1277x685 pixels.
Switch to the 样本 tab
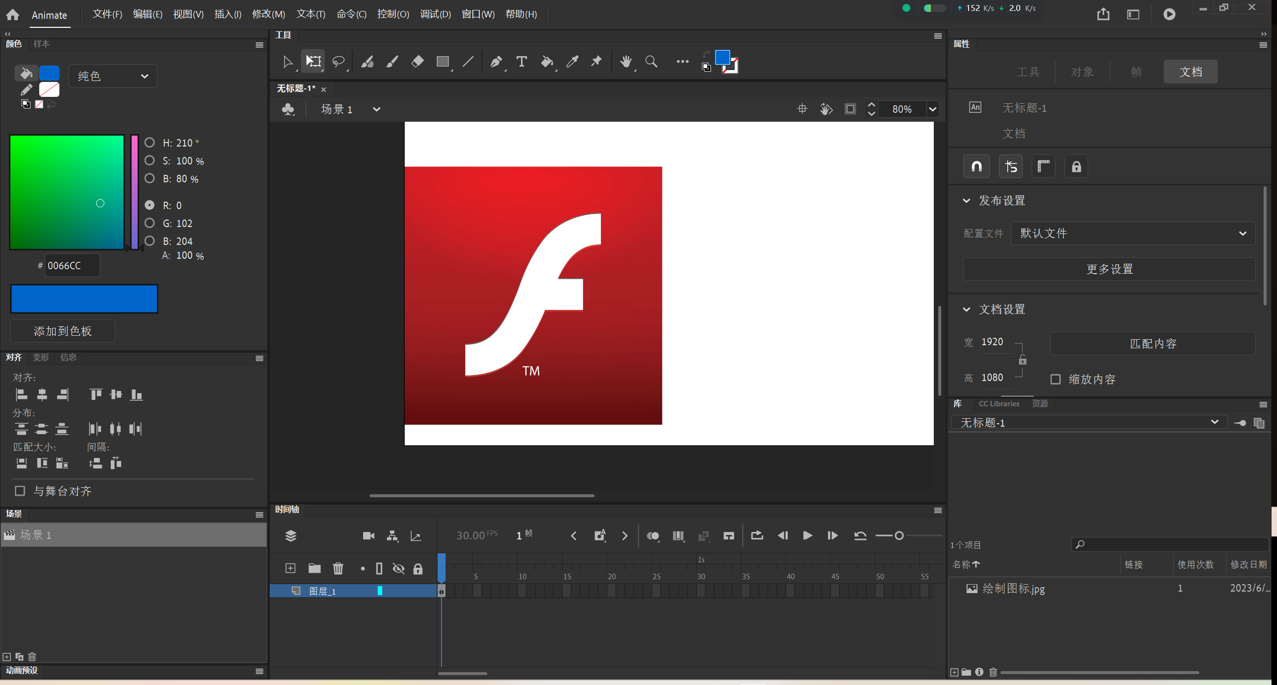42,44
